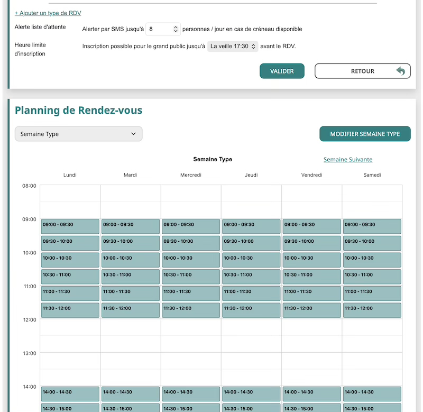Image resolution: width=423 pixels, height=412 pixels.
Task: Select Jeudi 14:00 - 14:30 slot
Action: tap(252, 394)
